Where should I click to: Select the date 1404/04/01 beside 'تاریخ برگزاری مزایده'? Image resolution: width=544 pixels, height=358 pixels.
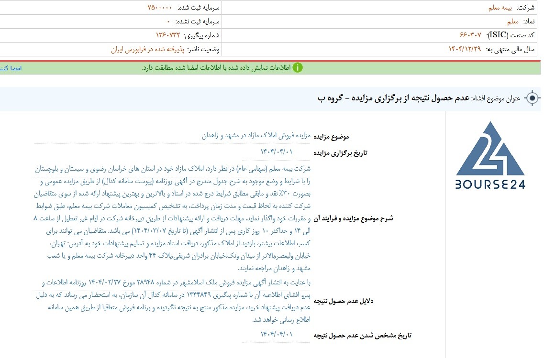pos(277,152)
